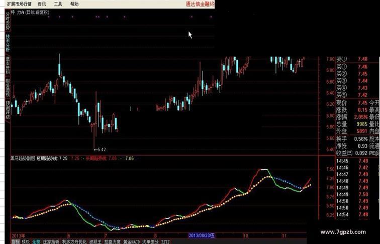
Task: Select the 庄家抬轿 indicator tab
Action: click(x=51, y=241)
